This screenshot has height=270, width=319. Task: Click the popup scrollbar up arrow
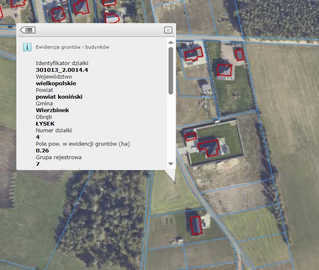pos(171,42)
